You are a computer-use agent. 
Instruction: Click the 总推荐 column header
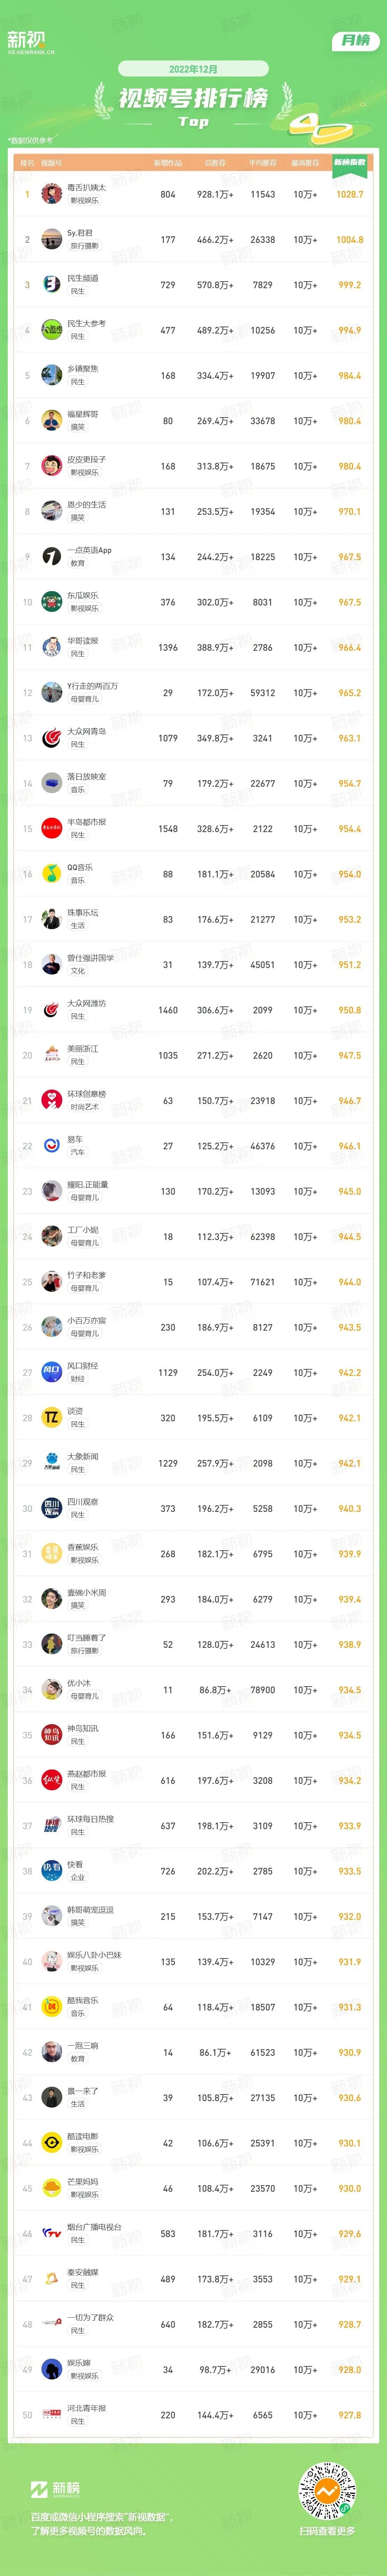click(x=215, y=162)
